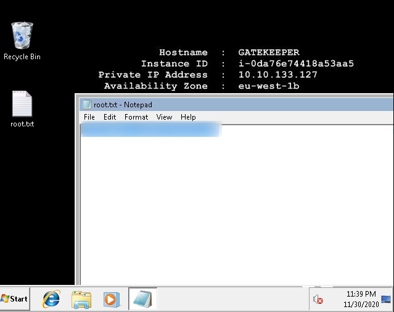The image size is (394, 312).
Task: Click the blurred first line of text
Action: [151, 130]
